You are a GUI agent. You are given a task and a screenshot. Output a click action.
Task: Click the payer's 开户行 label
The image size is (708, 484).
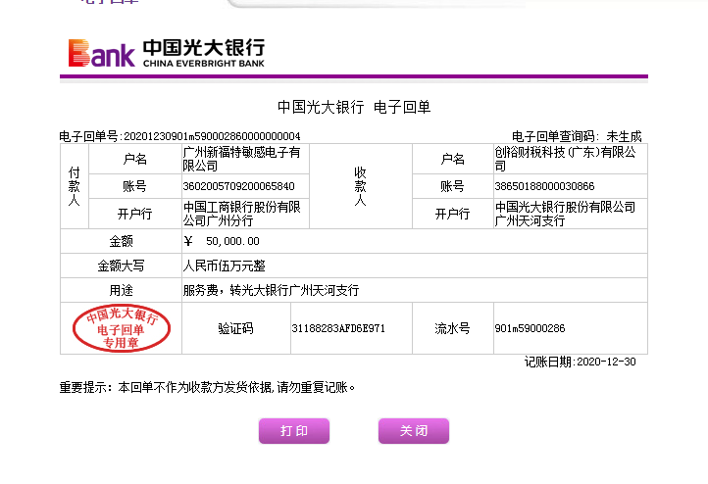pyautogui.click(x=135, y=214)
